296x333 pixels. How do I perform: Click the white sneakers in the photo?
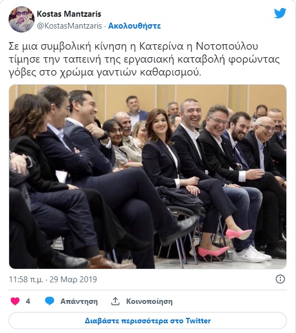pyautogui.click(x=252, y=254)
